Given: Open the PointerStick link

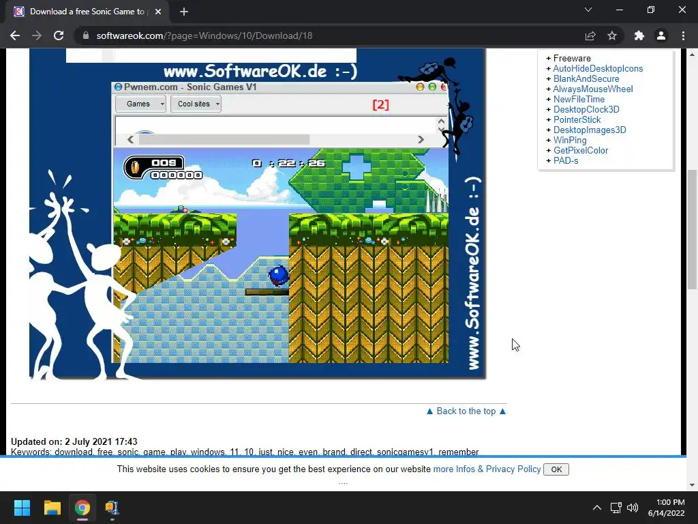Looking at the screenshot, I should [x=577, y=120].
